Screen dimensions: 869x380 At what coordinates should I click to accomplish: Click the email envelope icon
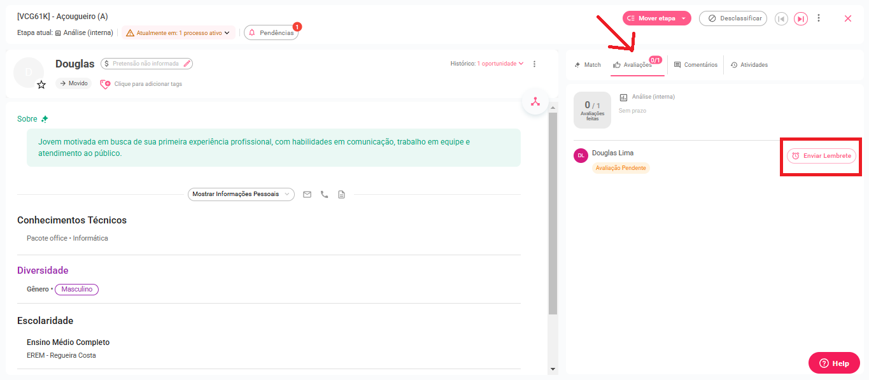click(x=307, y=194)
